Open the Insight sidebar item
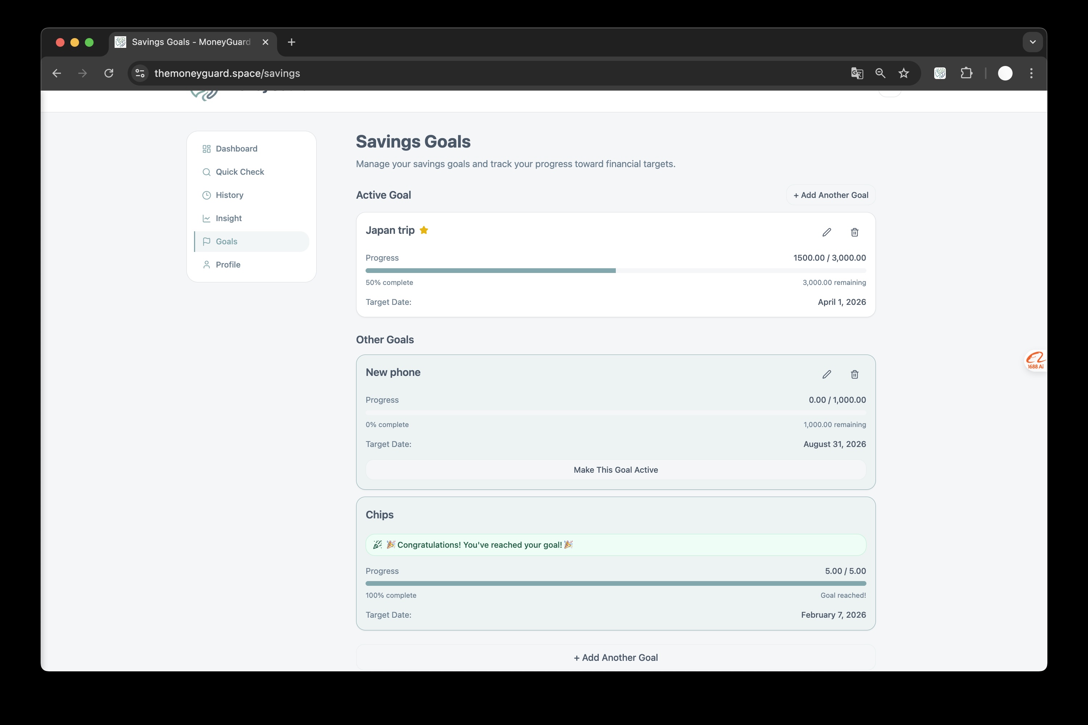This screenshot has height=725, width=1088. tap(228, 218)
